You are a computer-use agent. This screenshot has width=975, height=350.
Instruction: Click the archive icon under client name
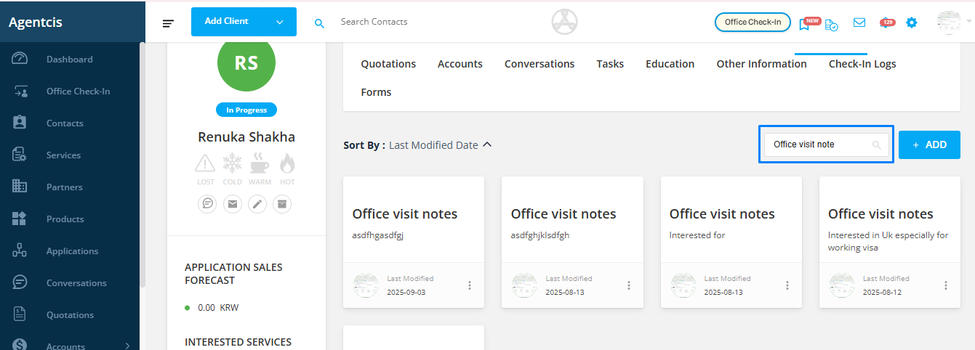[282, 204]
